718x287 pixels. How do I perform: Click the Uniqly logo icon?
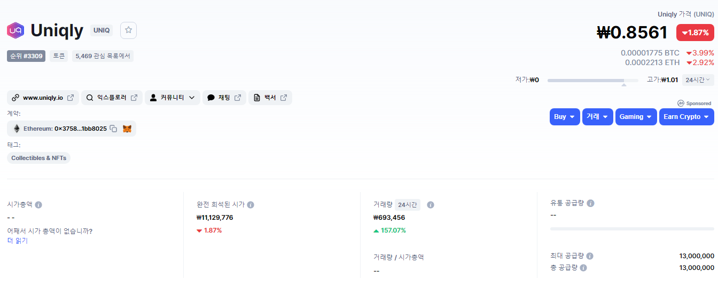[x=15, y=30]
